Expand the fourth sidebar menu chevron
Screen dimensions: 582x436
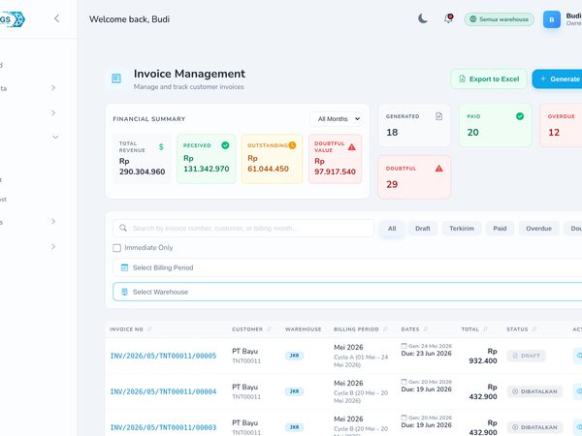53,221
